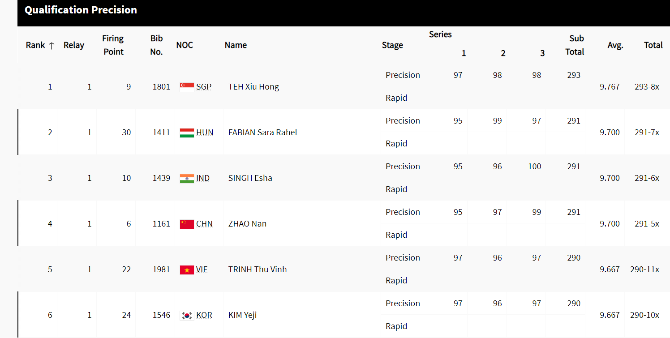Click the Singapore flag icon
This screenshot has height=338, width=670.
pos(187,87)
